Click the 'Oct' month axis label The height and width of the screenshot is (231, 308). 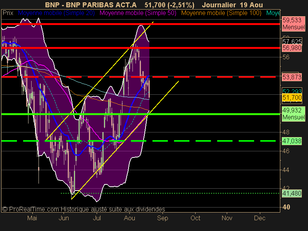pos(196,218)
